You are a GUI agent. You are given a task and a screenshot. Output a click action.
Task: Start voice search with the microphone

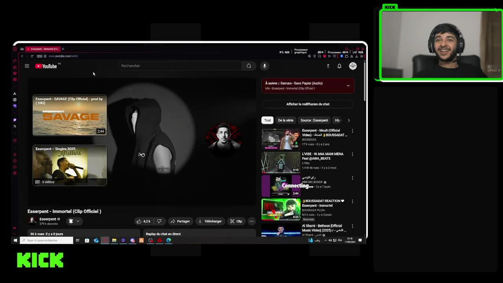(x=264, y=66)
